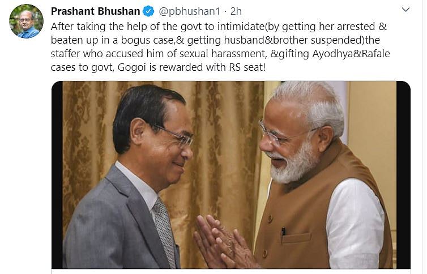
Task: Click the blue verified badge
Action: coord(148,11)
